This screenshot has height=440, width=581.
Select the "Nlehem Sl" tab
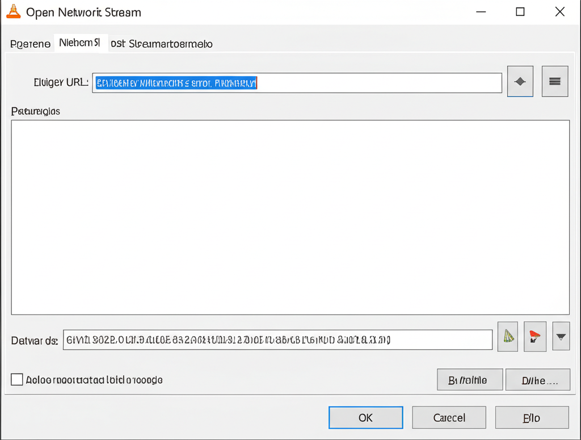79,43
